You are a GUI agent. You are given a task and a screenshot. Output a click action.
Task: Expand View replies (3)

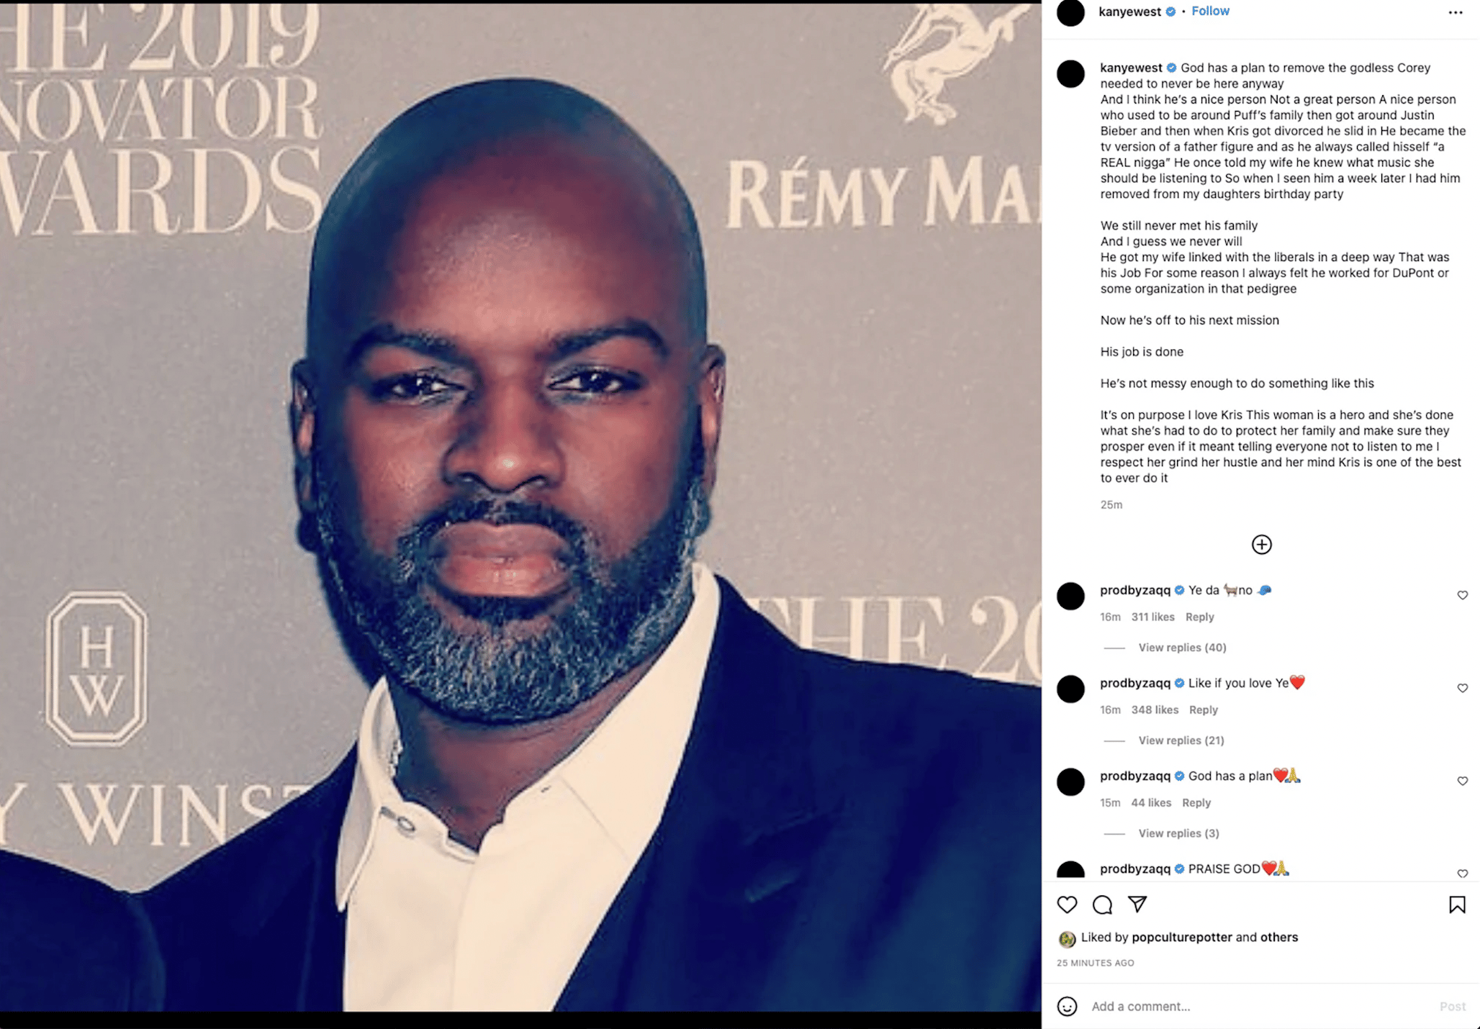pos(1178,833)
